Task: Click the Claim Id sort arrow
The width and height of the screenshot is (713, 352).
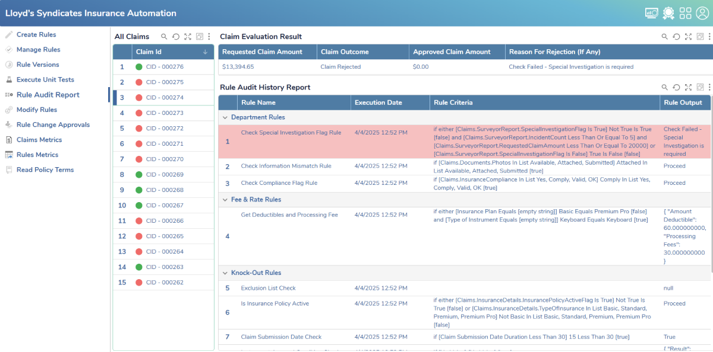Action: (206, 52)
